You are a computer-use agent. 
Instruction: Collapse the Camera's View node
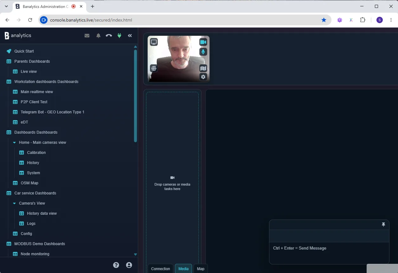pyautogui.click(x=14, y=203)
